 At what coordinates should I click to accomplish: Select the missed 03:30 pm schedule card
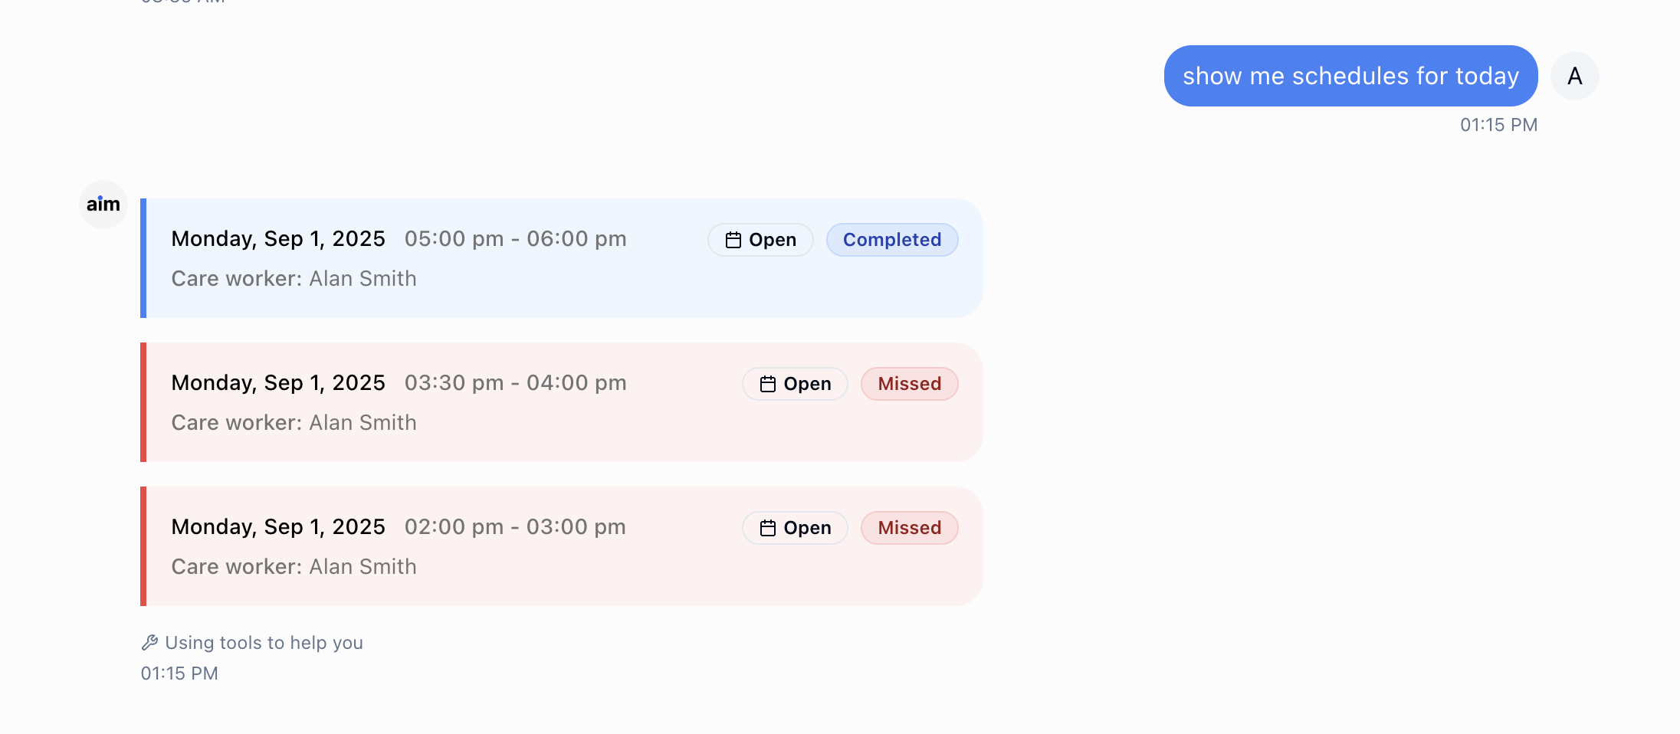click(562, 402)
